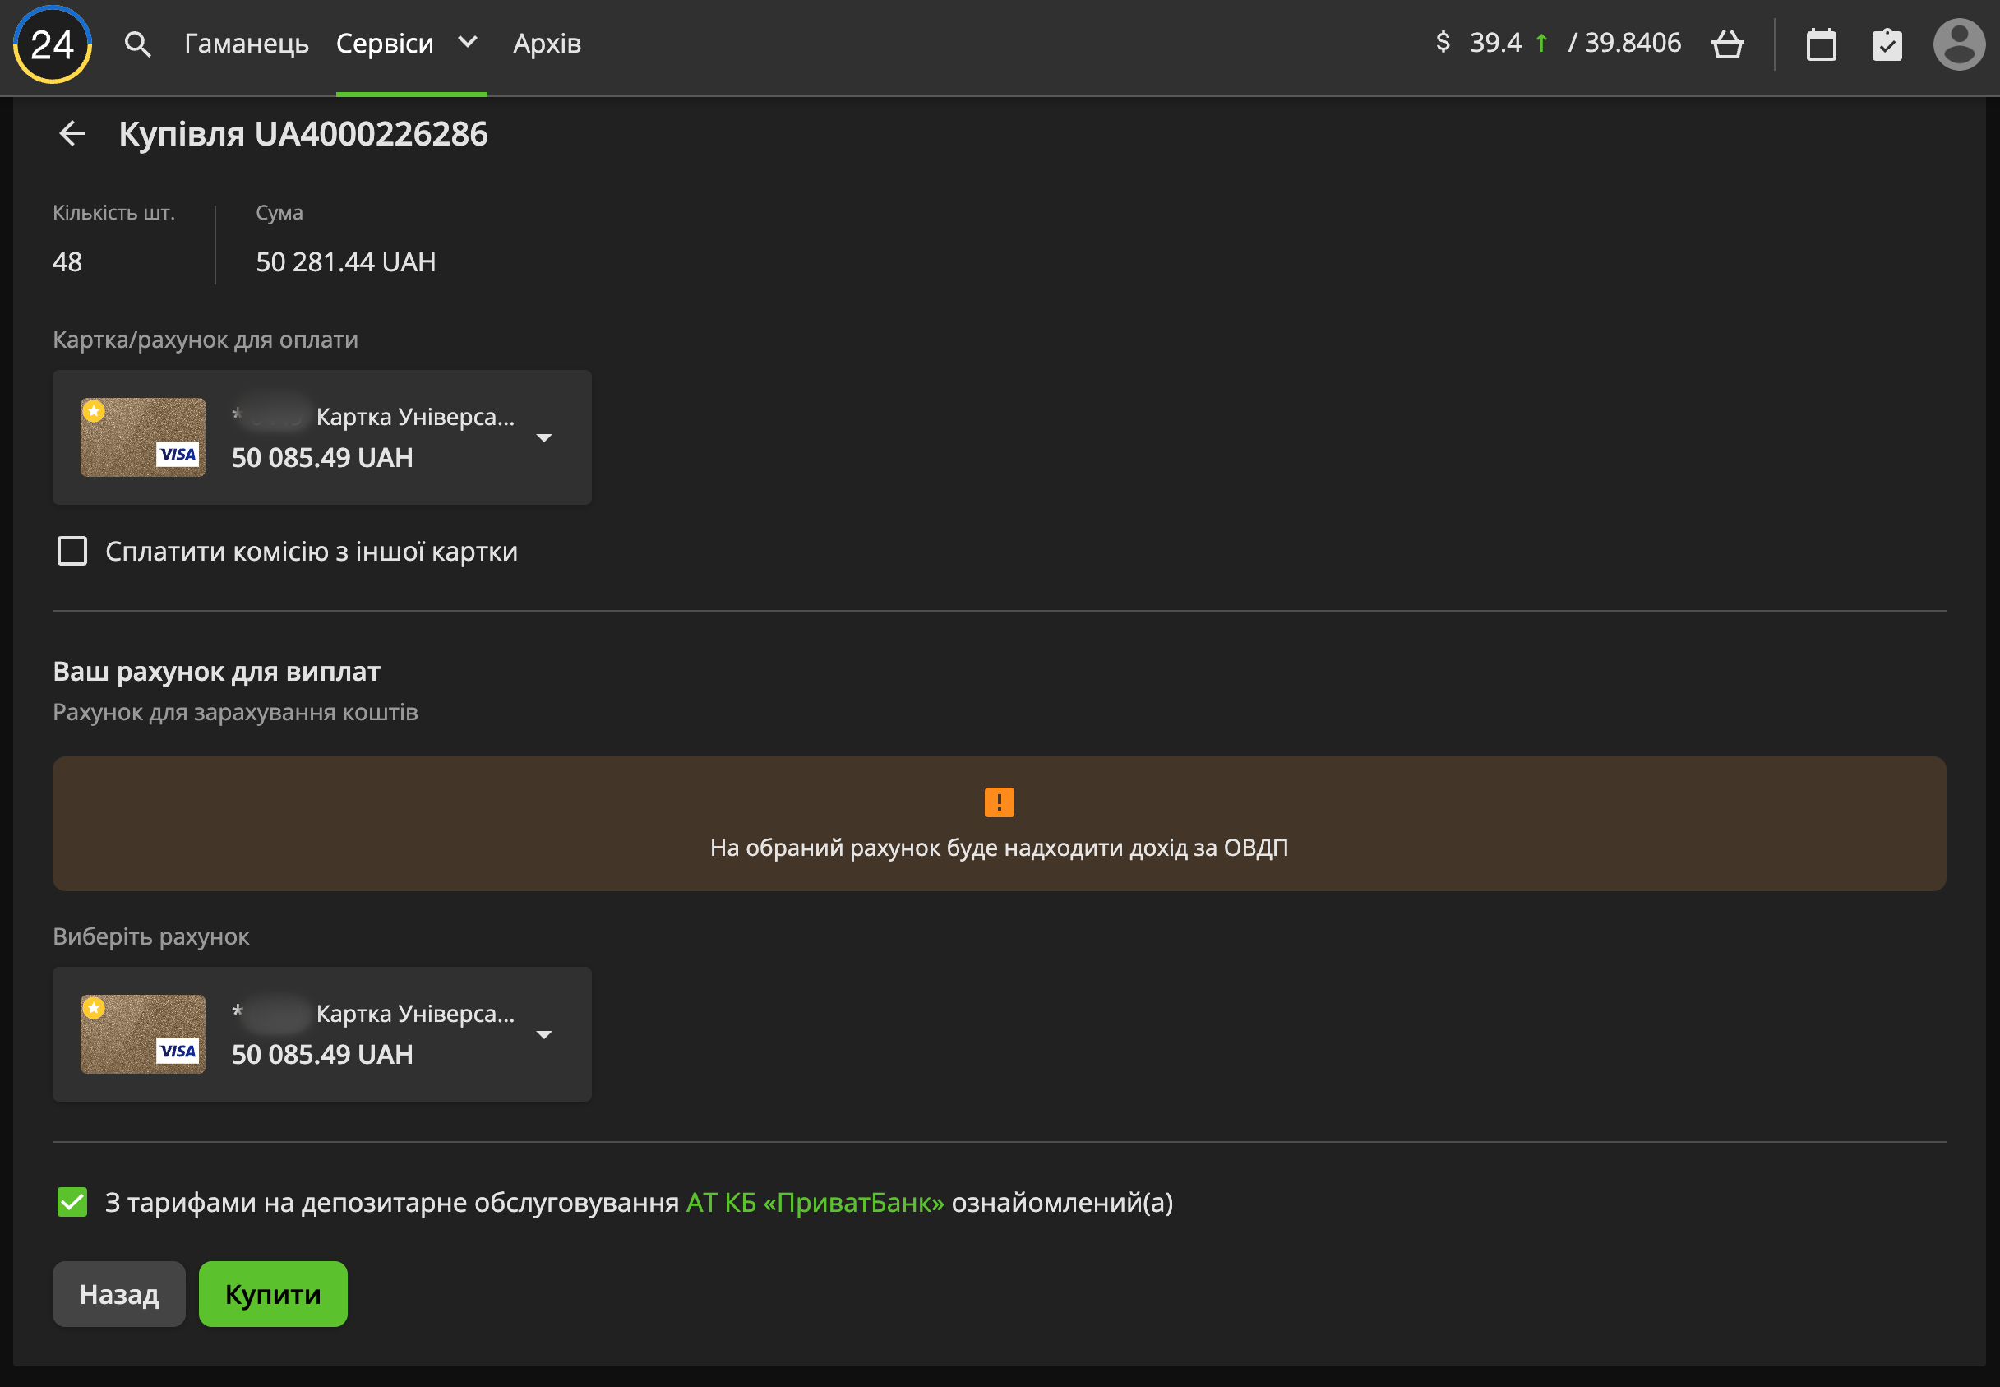Enable Сплатити комісію з іншої картки checkbox

tap(72, 551)
